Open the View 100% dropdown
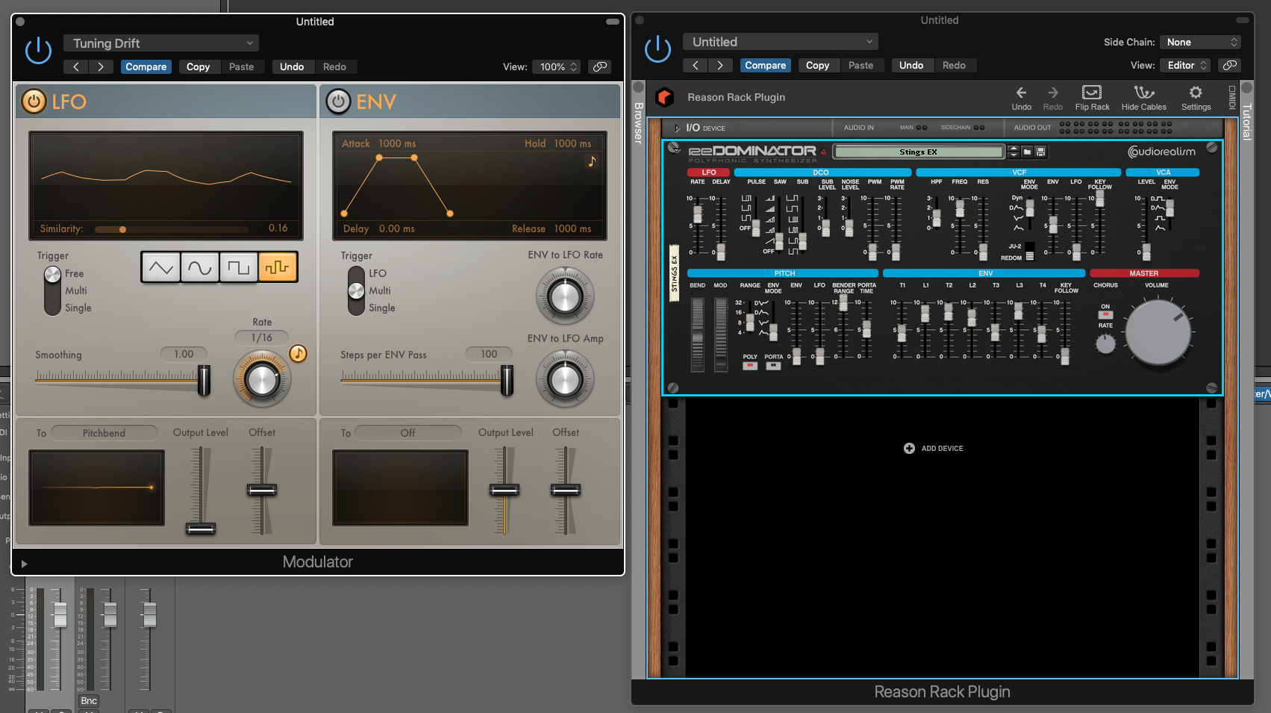The image size is (1271, 713). point(557,66)
